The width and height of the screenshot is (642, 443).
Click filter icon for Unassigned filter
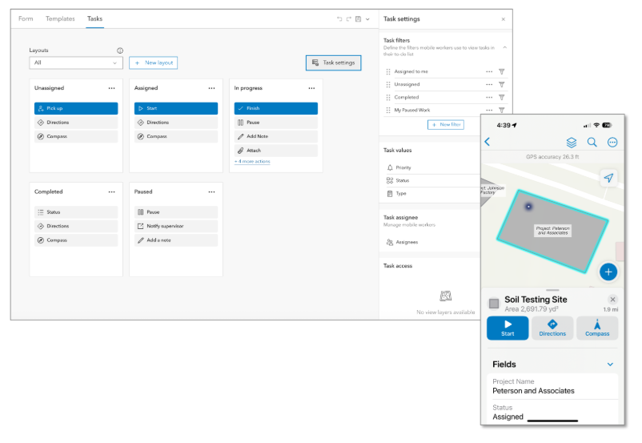pyautogui.click(x=502, y=84)
